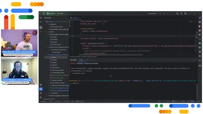Open the right sidebar list-style tool icon

[x=200, y=60]
